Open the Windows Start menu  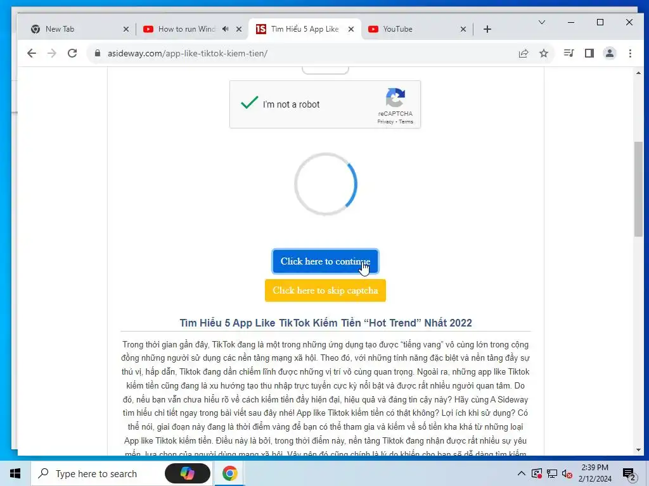[15, 473]
